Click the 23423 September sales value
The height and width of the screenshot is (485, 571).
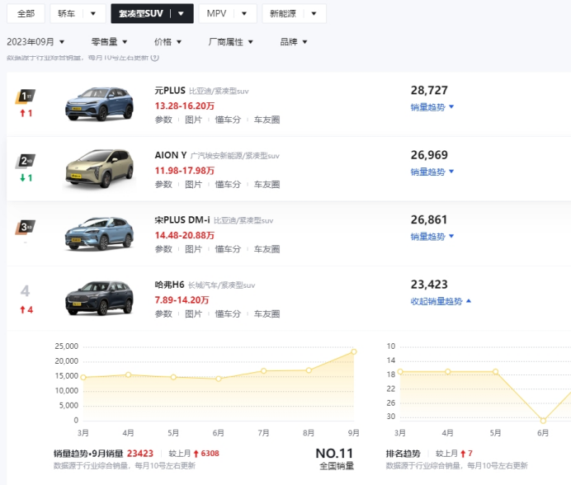(140, 454)
